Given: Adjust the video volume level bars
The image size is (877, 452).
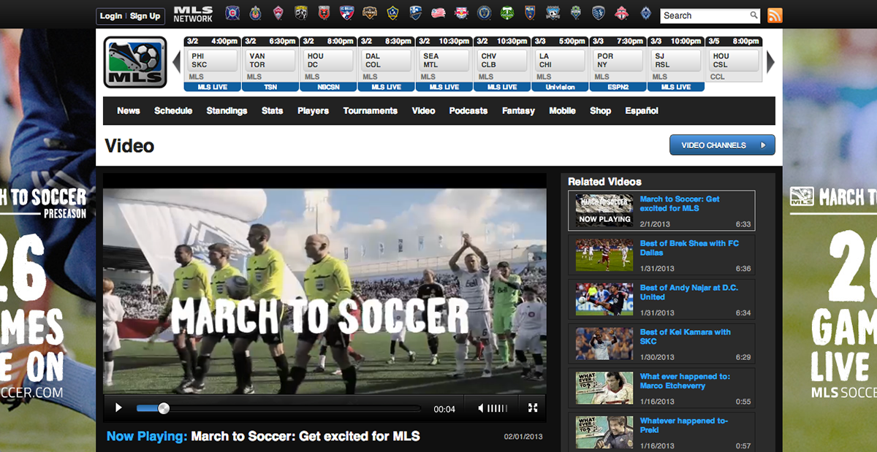Looking at the screenshot, I should click(498, 408).
